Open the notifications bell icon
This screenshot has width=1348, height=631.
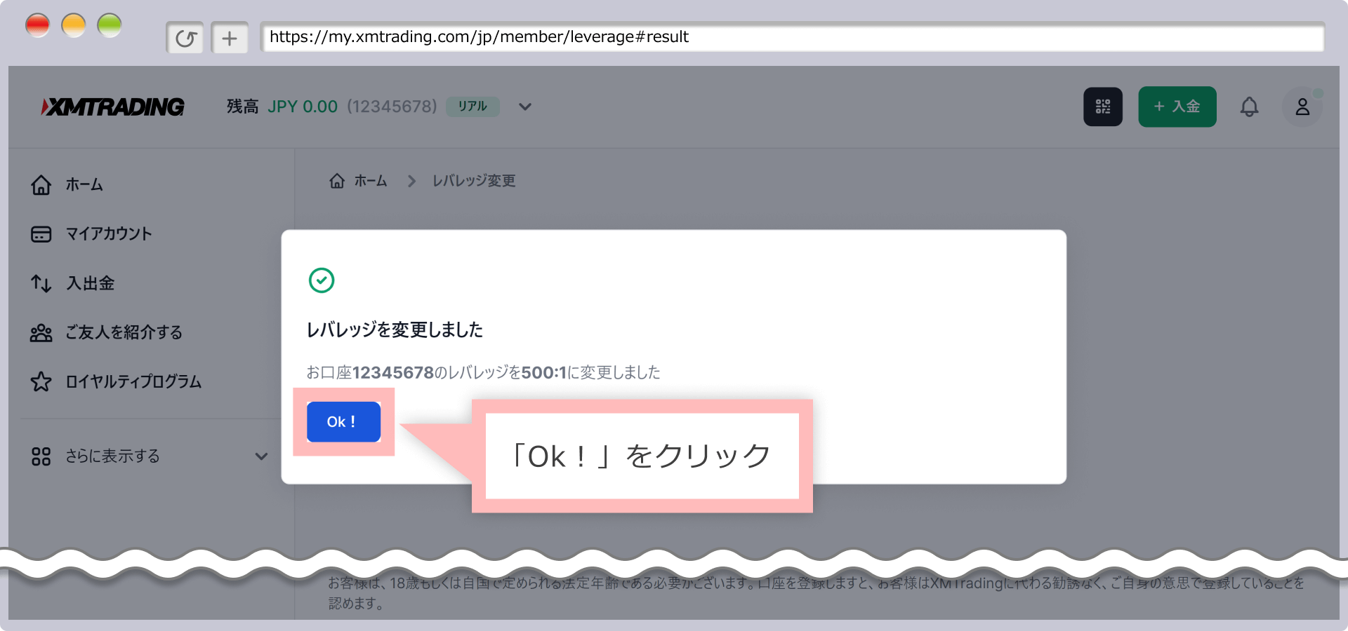click(x=1249, y=107)
